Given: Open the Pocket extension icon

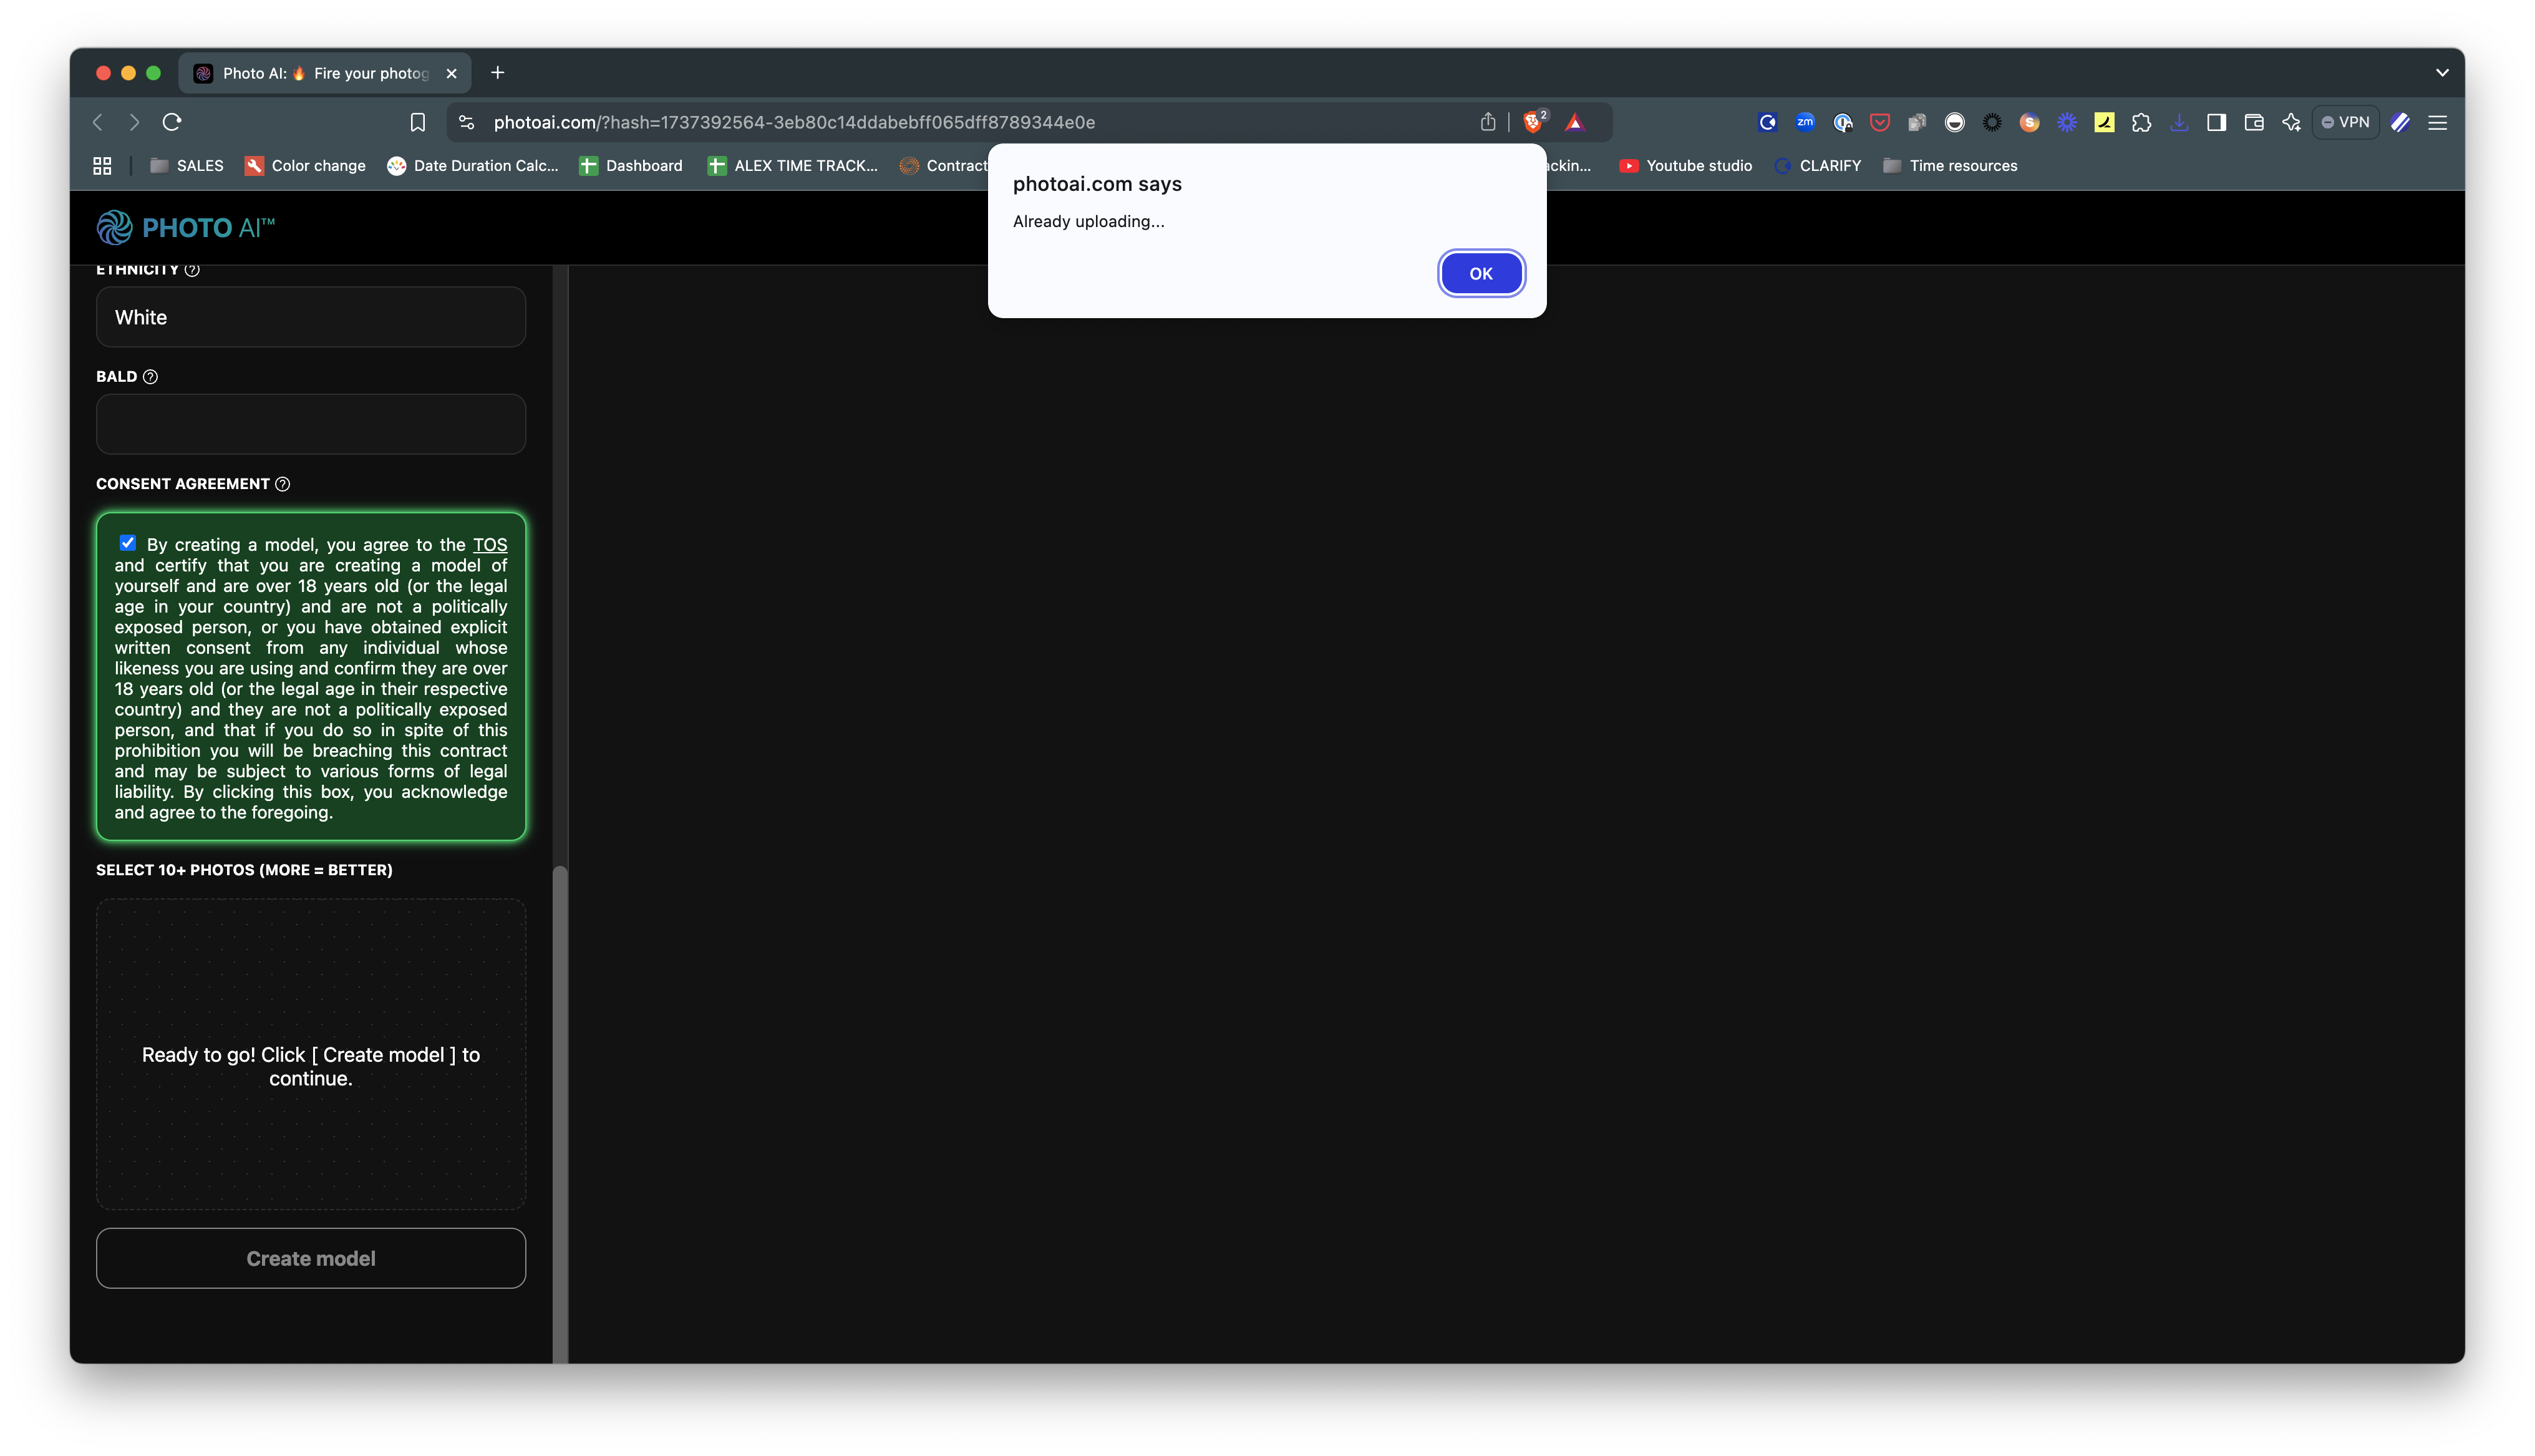Looking at the screenshot, I should (1879, 122).
